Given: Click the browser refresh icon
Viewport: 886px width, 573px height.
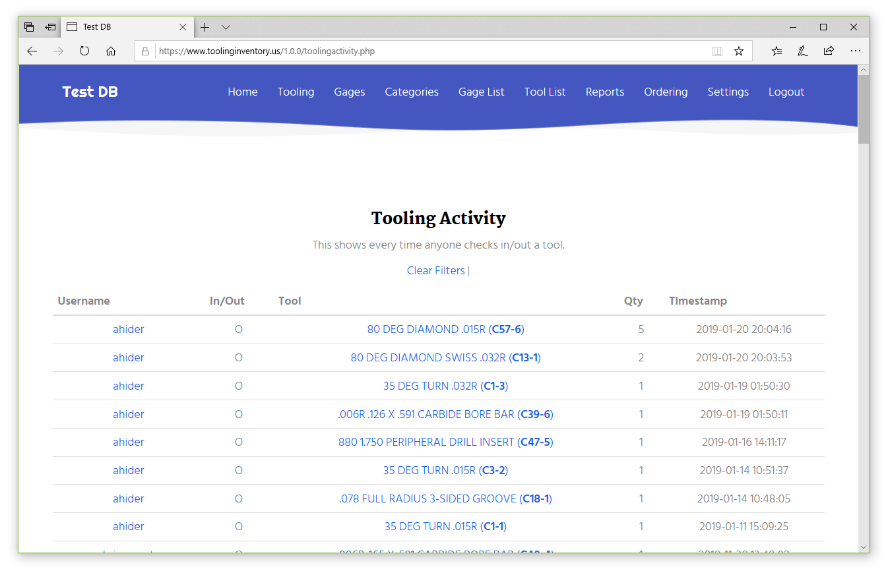Looking at the screenshot, I should click(x=84, y=51).
